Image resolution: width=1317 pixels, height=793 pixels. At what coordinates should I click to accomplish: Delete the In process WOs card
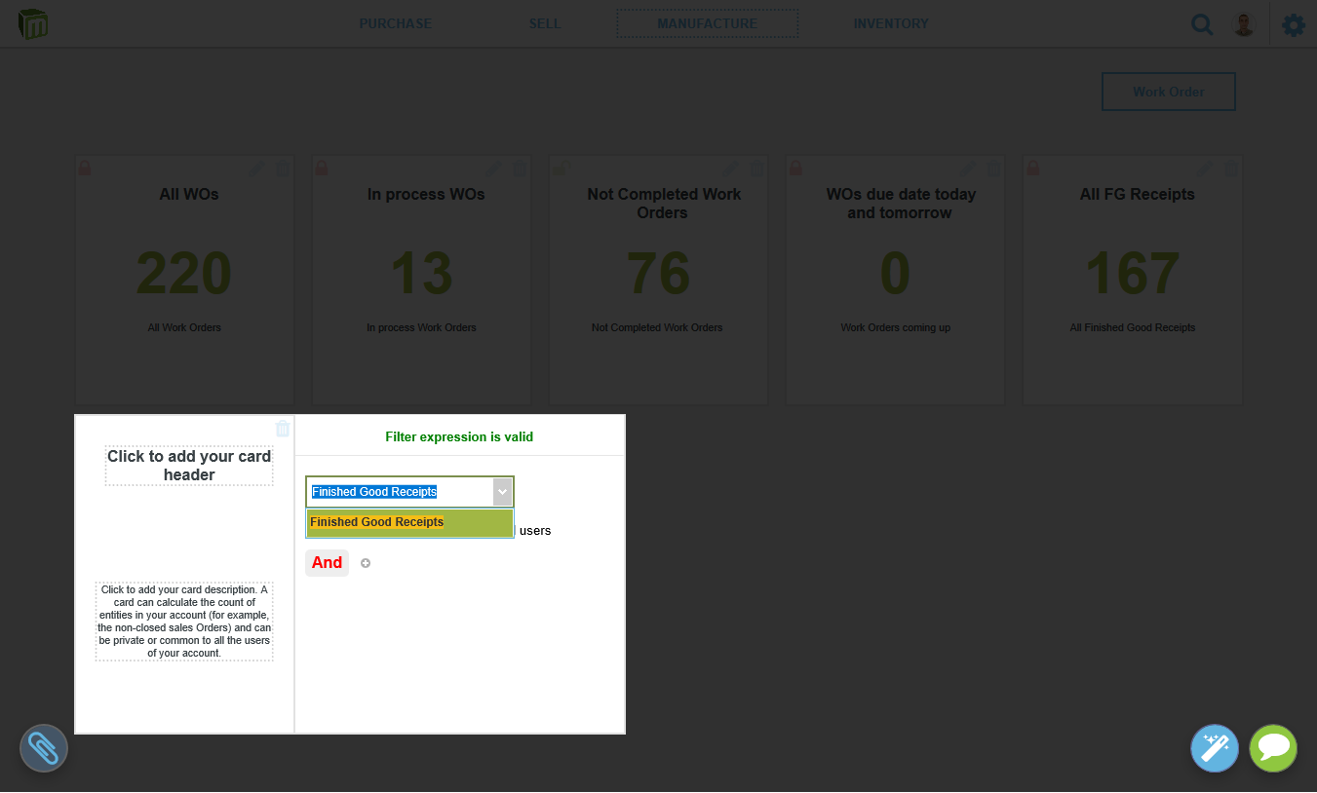(x=520, y=169)
